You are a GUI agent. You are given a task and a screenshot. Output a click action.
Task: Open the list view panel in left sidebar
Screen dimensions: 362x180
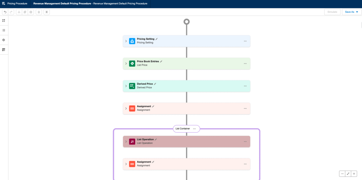4,30
